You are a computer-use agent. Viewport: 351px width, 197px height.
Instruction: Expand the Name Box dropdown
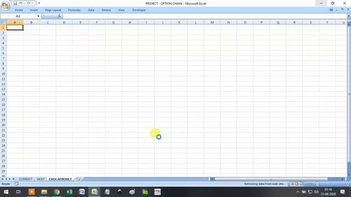coord(38,16)
